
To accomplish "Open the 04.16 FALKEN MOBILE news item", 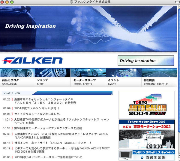I will 53,143.
